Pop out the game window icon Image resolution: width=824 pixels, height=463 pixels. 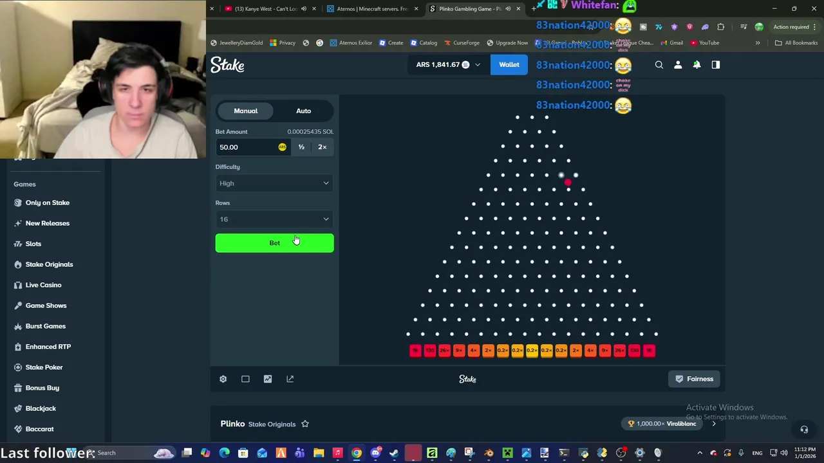(x=290, y=379)
